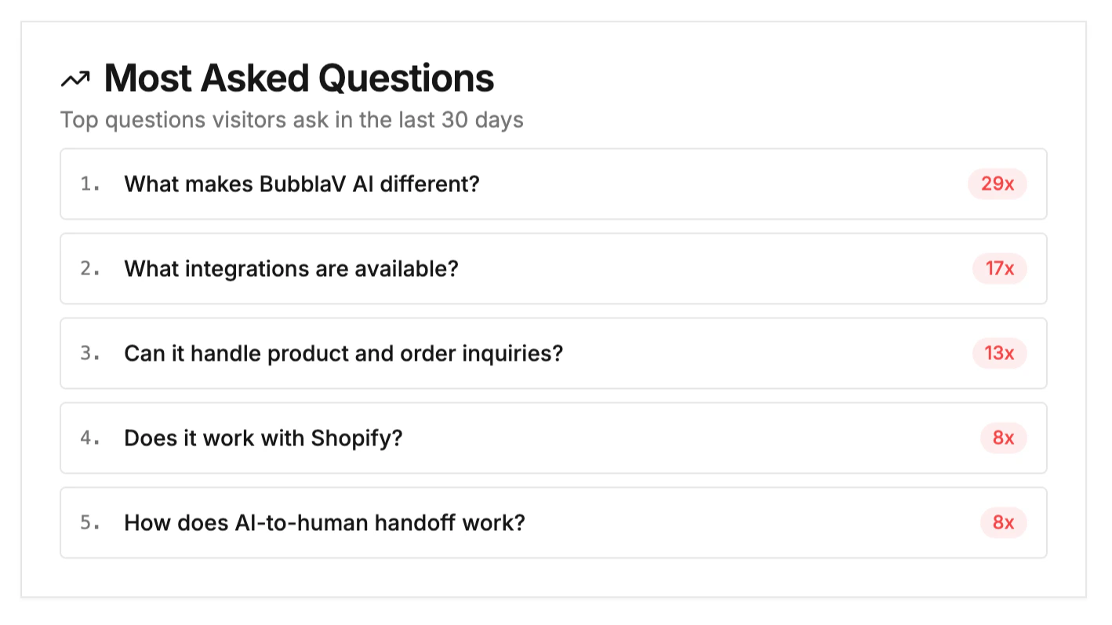Click the number 4 rank marker
The width and height of the screenshot is (1112, 625).
[x=89, y=438]
